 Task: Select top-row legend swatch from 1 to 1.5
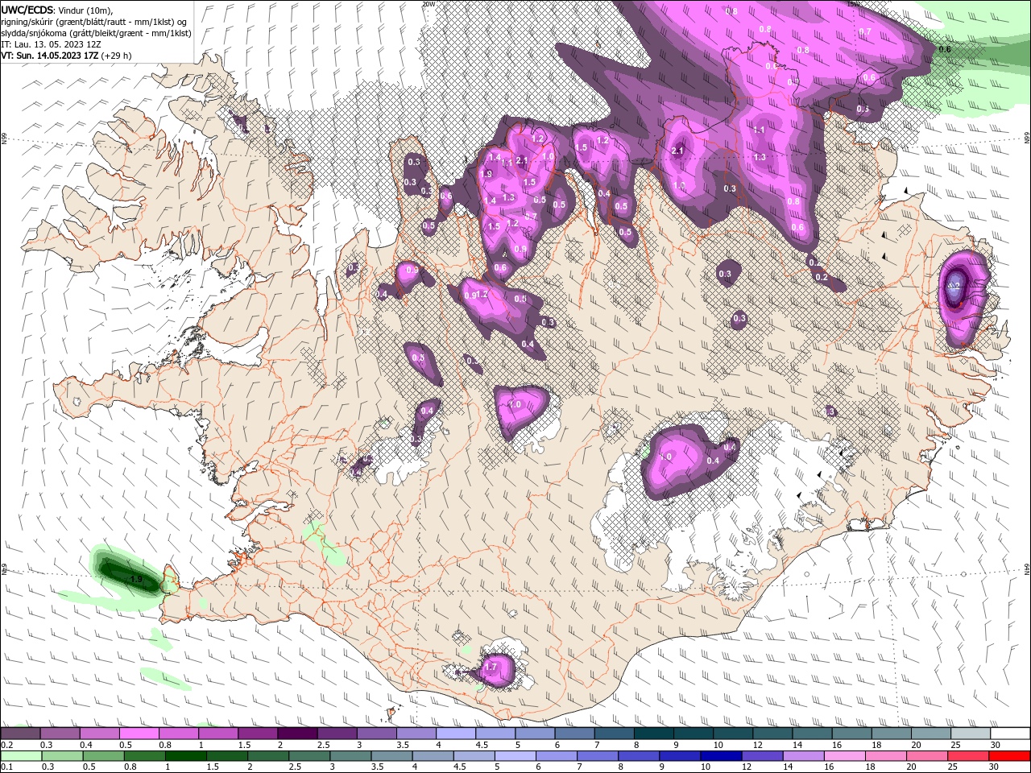click(x=218, y=734)
